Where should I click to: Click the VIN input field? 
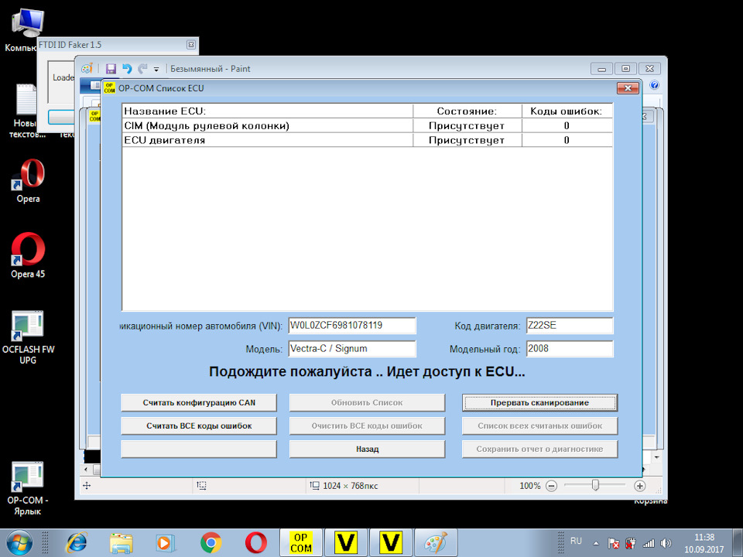coord(352,326)
